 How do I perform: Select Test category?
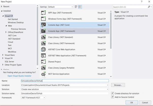pyautogui.click(x=10, y=45)
